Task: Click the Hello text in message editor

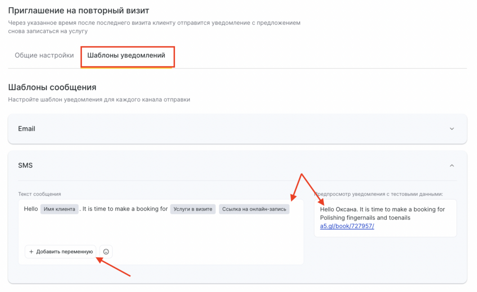Action: click(x=31, y=209)
